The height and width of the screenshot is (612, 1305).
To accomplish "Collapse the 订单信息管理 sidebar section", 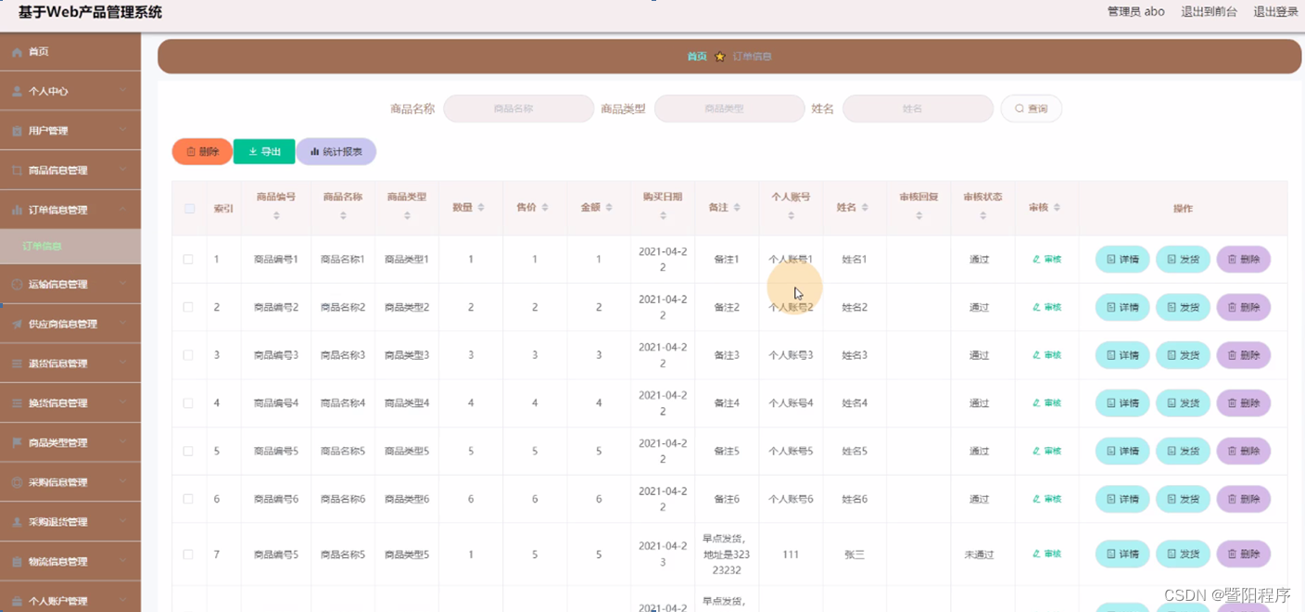I will point(70,210).
